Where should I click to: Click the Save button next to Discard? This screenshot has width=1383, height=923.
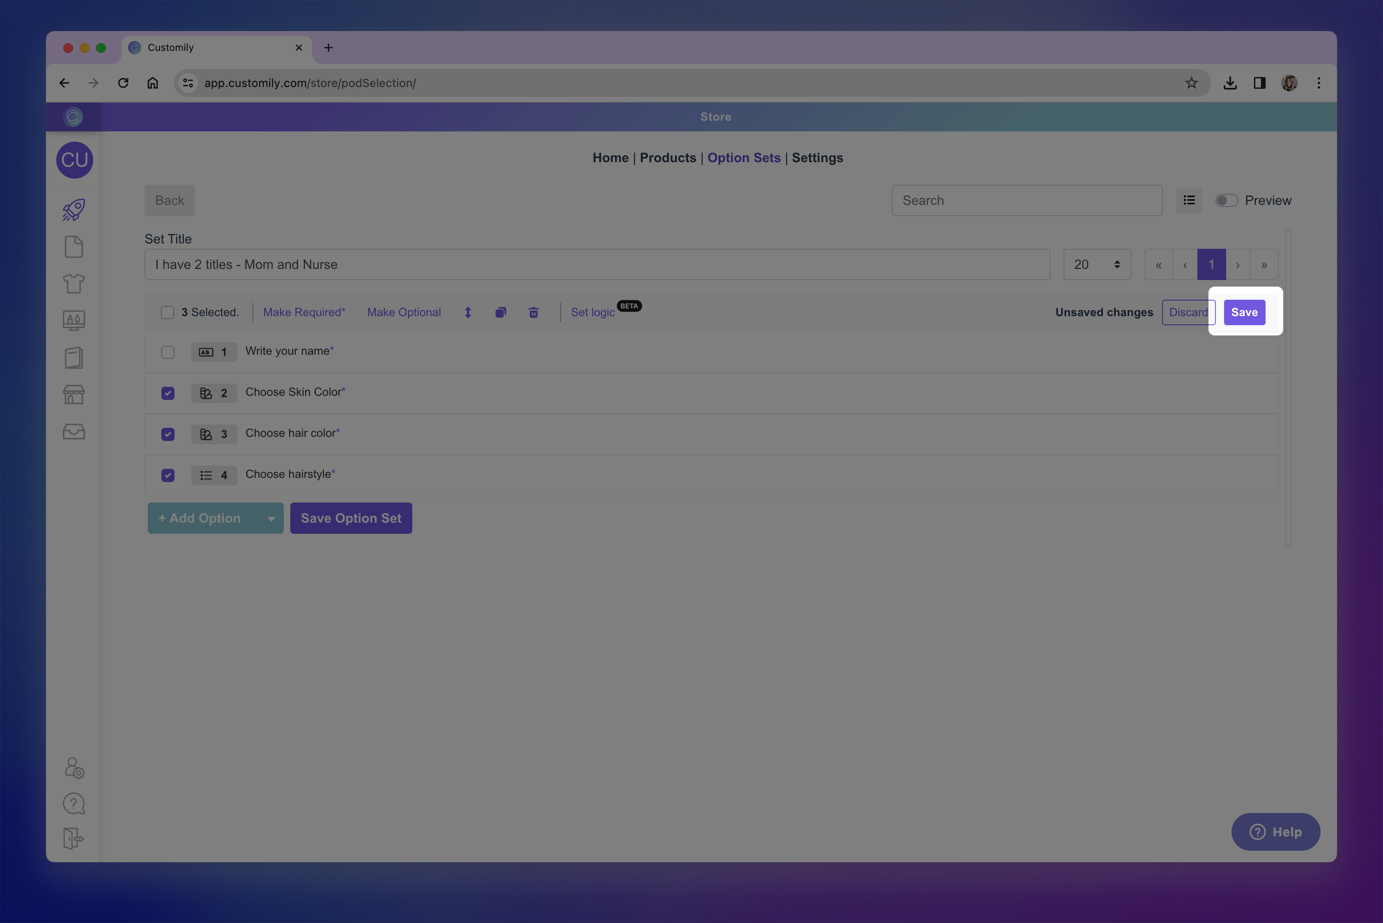point(1244,312)
